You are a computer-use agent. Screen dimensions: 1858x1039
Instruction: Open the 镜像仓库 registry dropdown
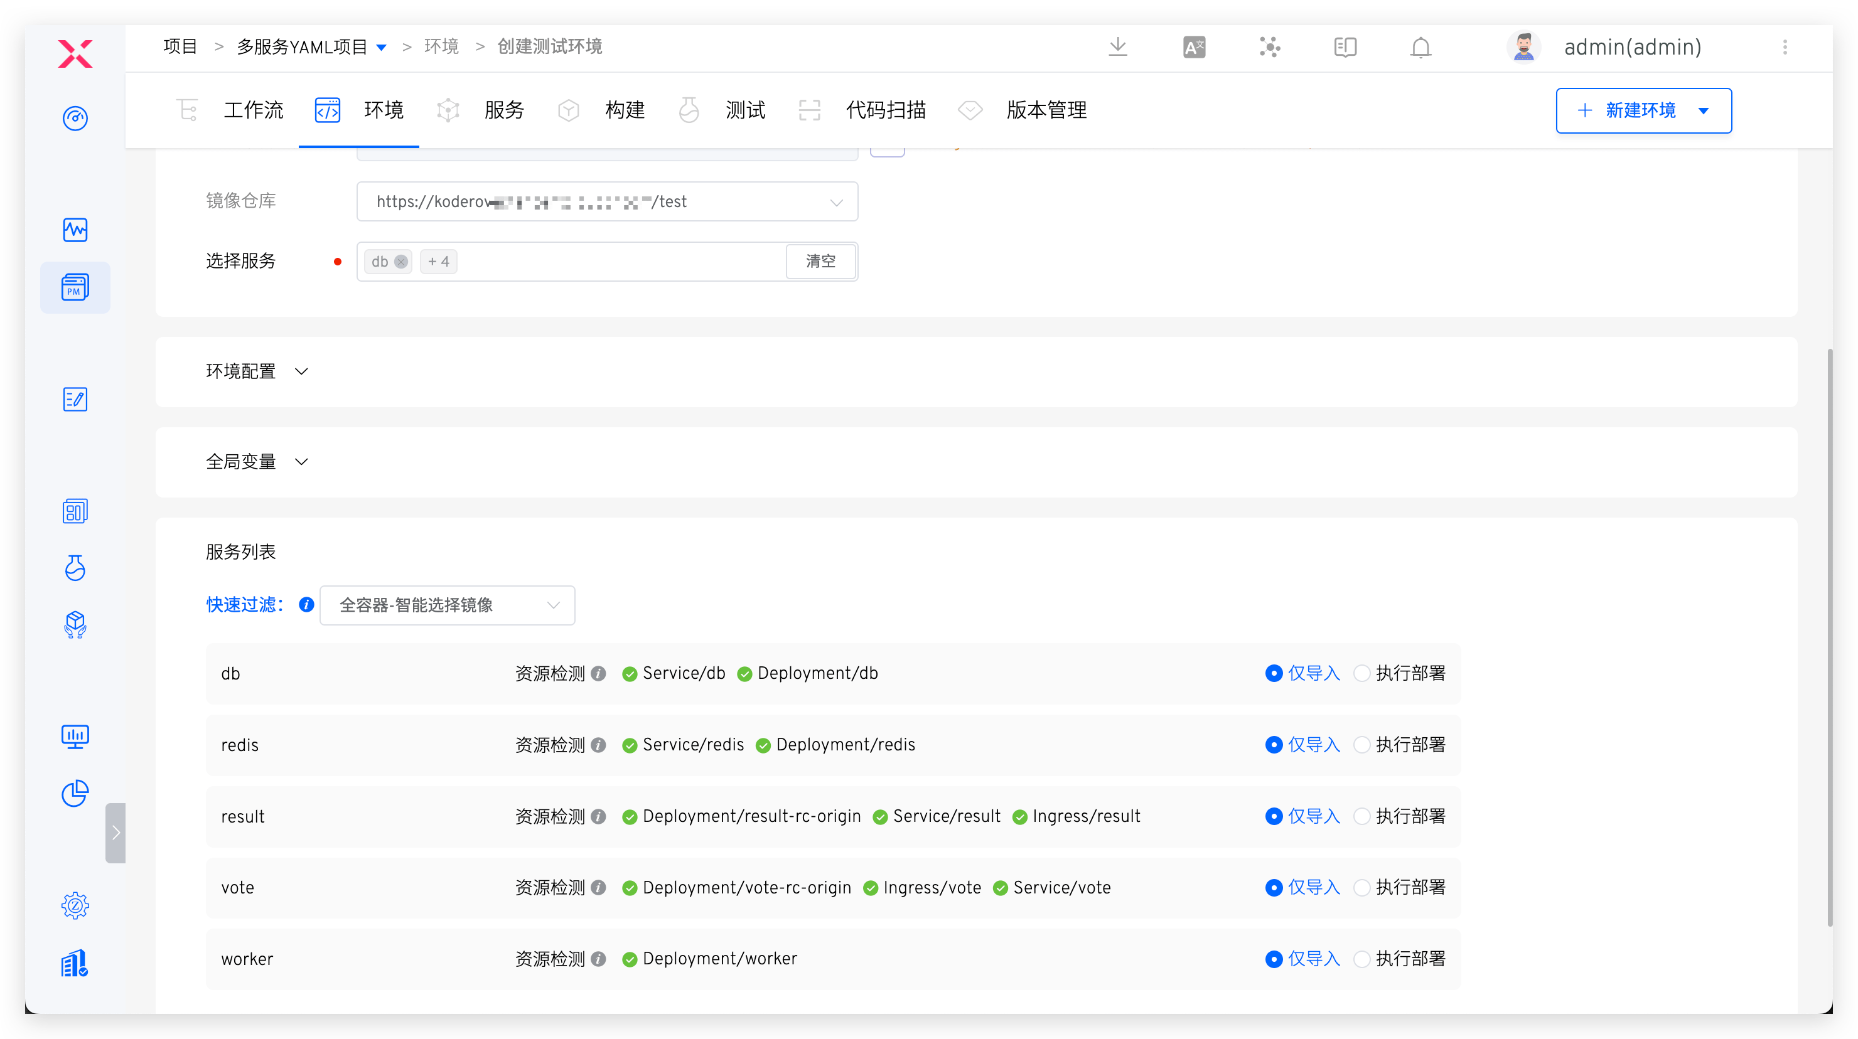point(606,201)
